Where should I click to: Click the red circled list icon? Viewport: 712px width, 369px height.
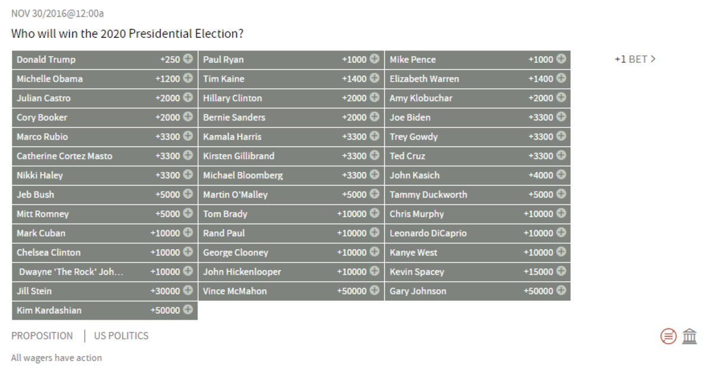[x=669, y=336]
